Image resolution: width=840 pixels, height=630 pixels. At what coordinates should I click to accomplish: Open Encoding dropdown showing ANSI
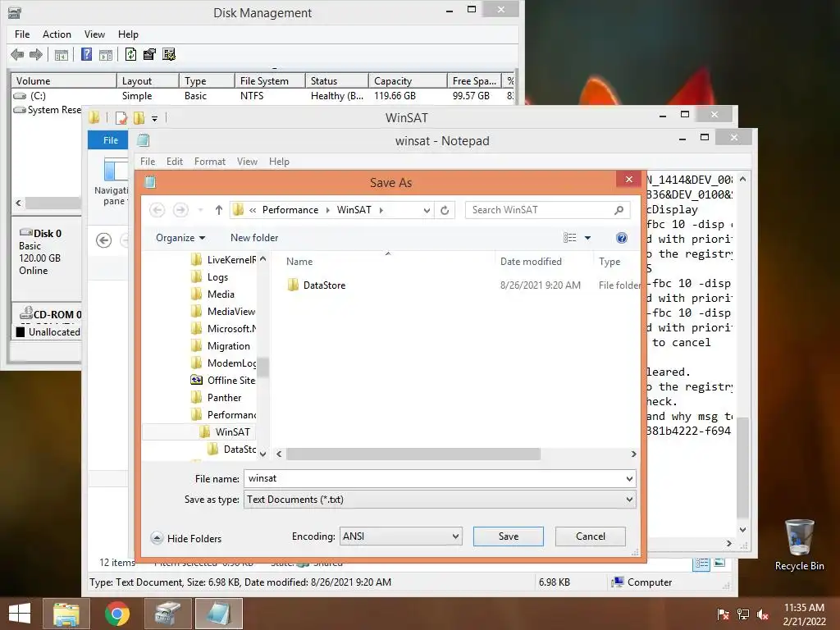(400, 536)
